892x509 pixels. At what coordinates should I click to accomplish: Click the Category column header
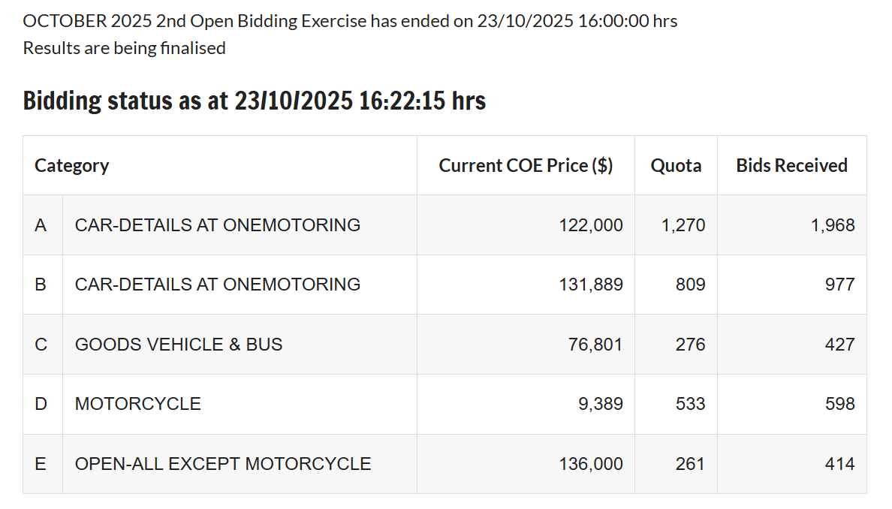click(72, 165)
